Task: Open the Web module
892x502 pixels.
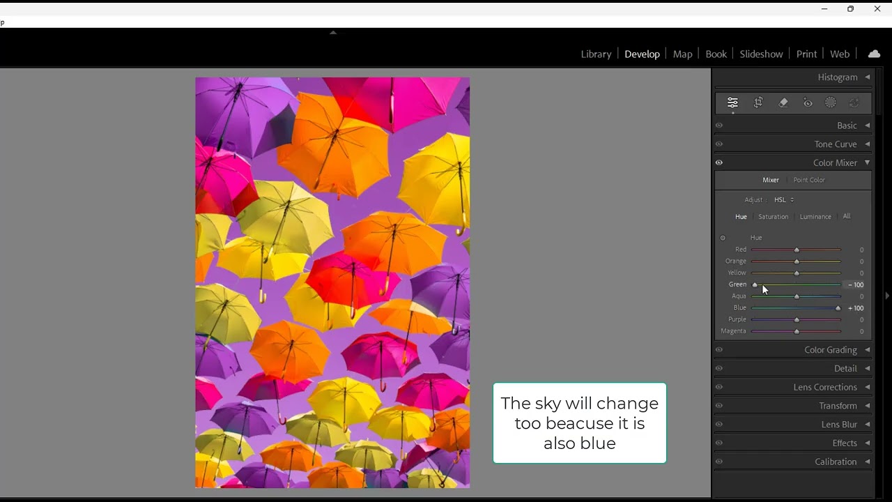Action: click(x=840, y=54)
